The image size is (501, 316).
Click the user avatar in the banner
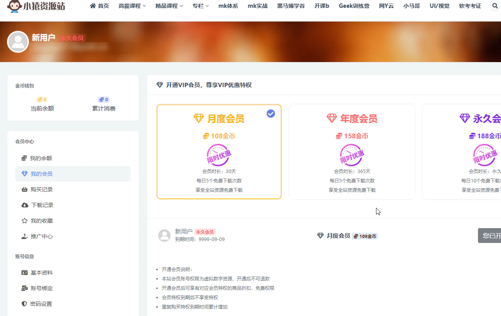point(18,41)
